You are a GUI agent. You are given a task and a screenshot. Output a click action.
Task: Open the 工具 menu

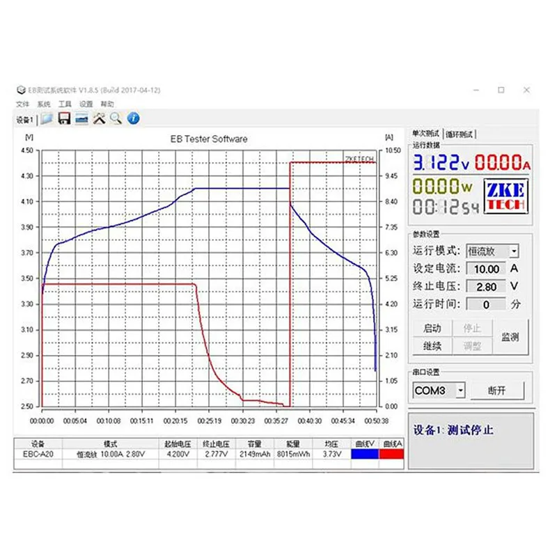click(x=65, y=104)
